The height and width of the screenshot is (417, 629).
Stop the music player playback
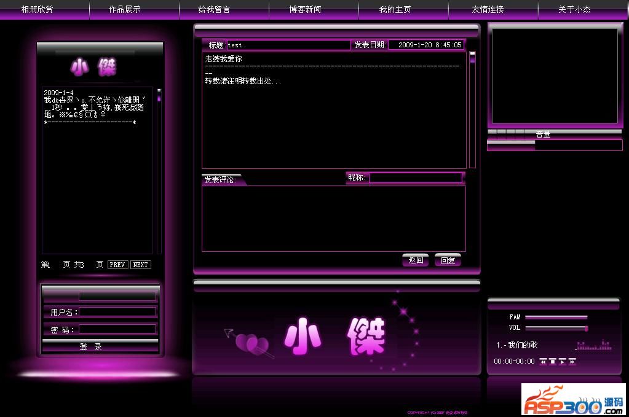(x=552, y=361)
